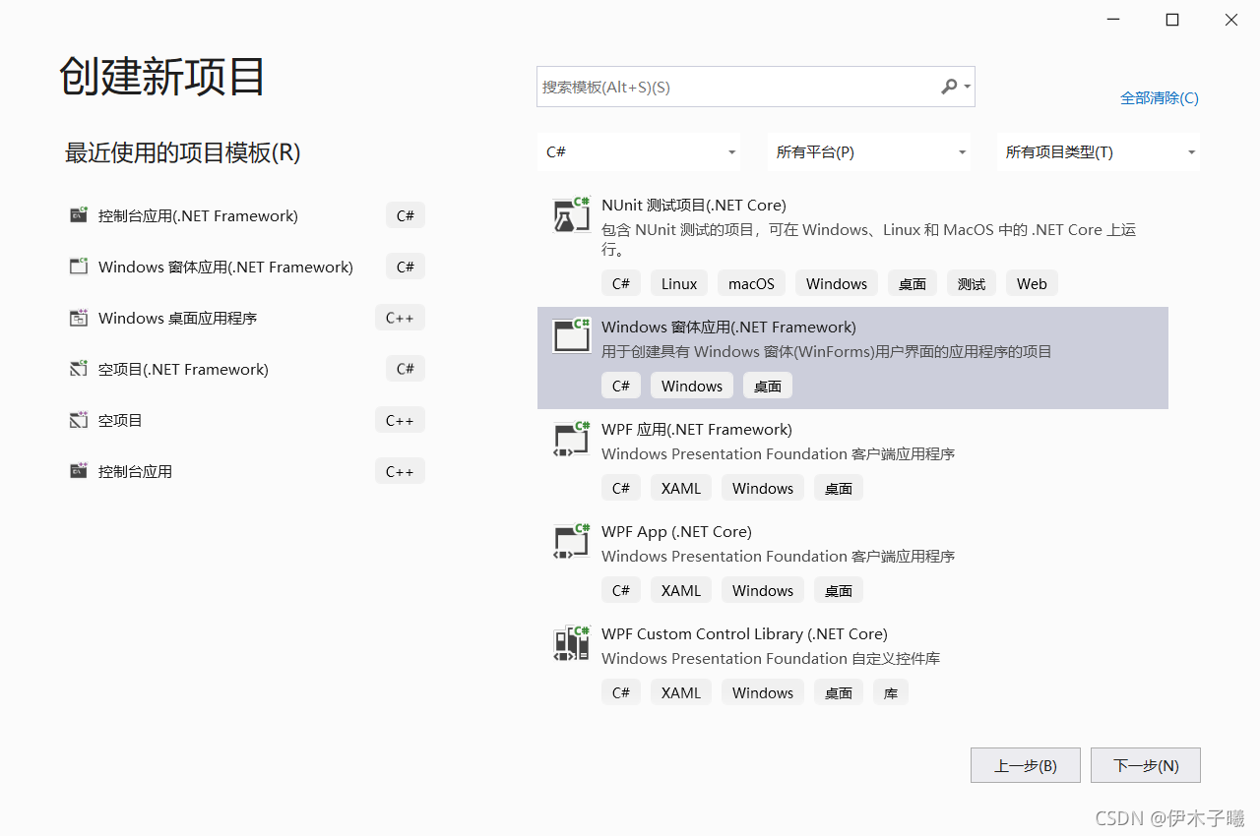
Task: Maximize the 创建新项目 window
Action: click(x=1172, y=20)
